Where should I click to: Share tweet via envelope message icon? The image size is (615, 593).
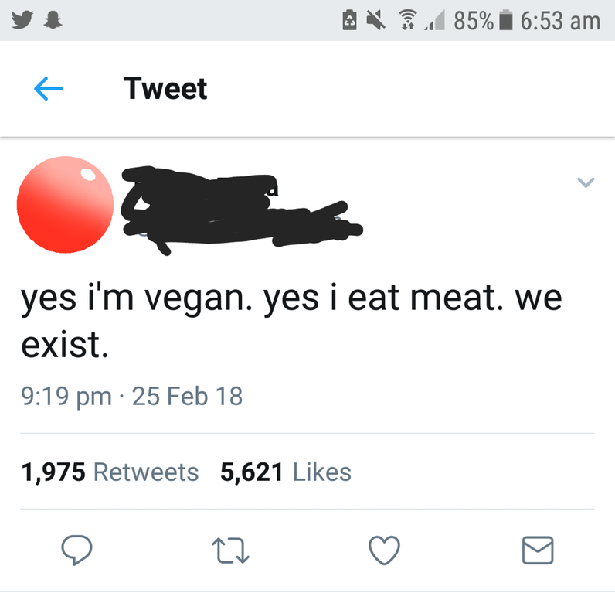tap(538, 550)
